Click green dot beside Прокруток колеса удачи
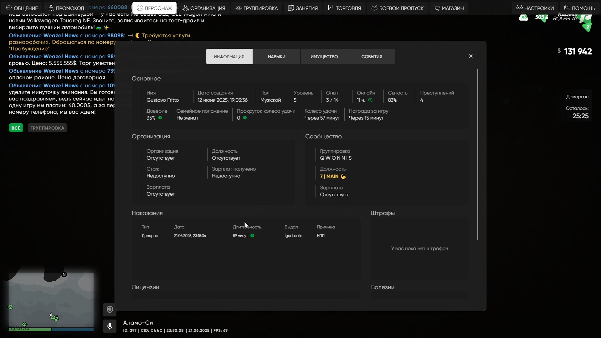 pyautogui.click(x=245, y=118)
